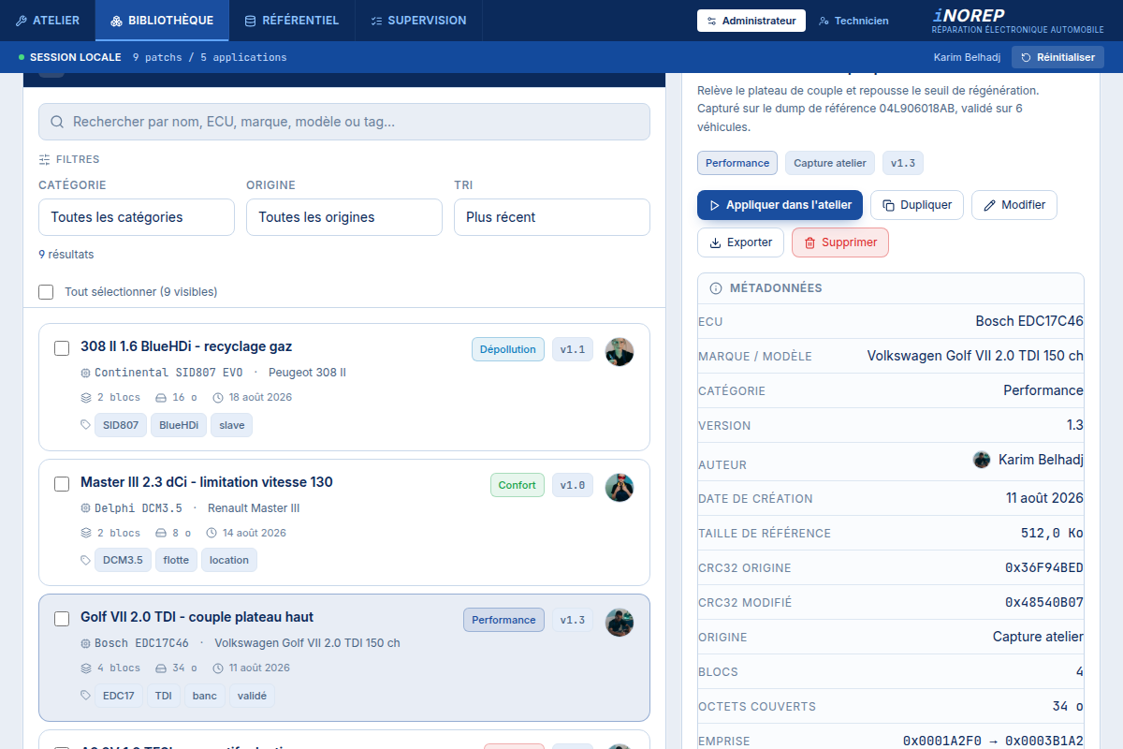1123x749 pixels.
Task: Open the Catégorie dropdown
Action: pos(137,217)
